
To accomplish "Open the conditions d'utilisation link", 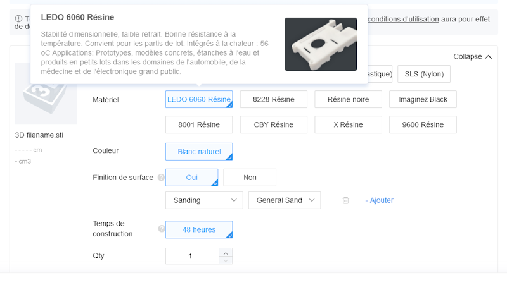I will [x=403, y=19].
